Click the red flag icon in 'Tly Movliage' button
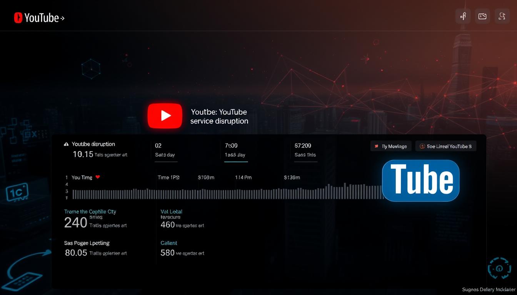The height and width of the screenshot is (295, 517). click(x=376, y=146)
